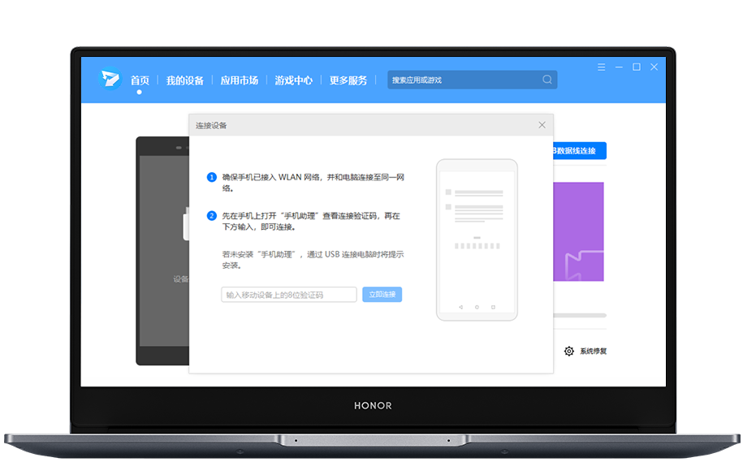Go to the 应用市场 tab
The image size is (756, 475).
(x=239, y=80)
